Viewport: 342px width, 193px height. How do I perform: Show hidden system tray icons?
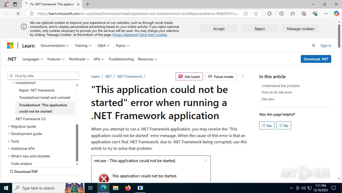(x=291, y=188)
